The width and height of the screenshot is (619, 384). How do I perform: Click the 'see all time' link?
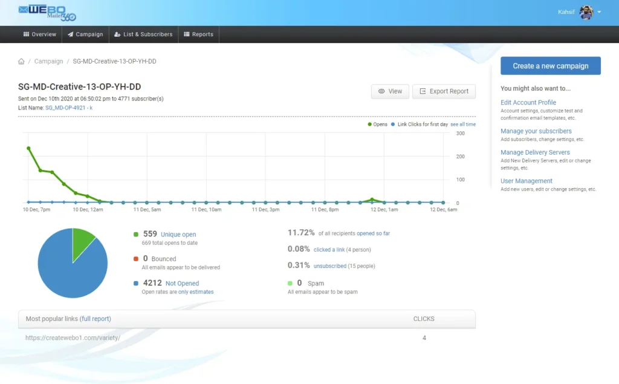click(x=463, y=125)
